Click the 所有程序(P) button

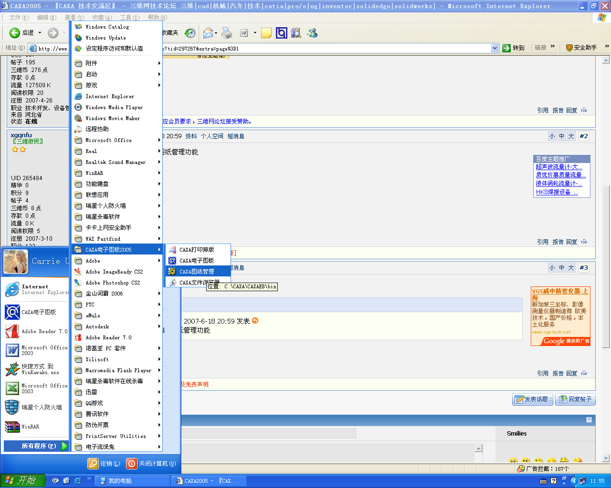coord(37,446)
